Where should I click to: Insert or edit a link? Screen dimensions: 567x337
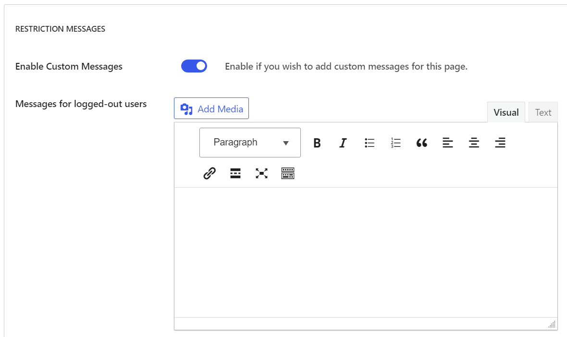(x=210, y=173)
